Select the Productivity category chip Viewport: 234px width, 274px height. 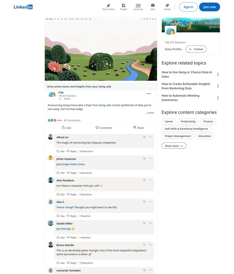[x=188, y=121]
